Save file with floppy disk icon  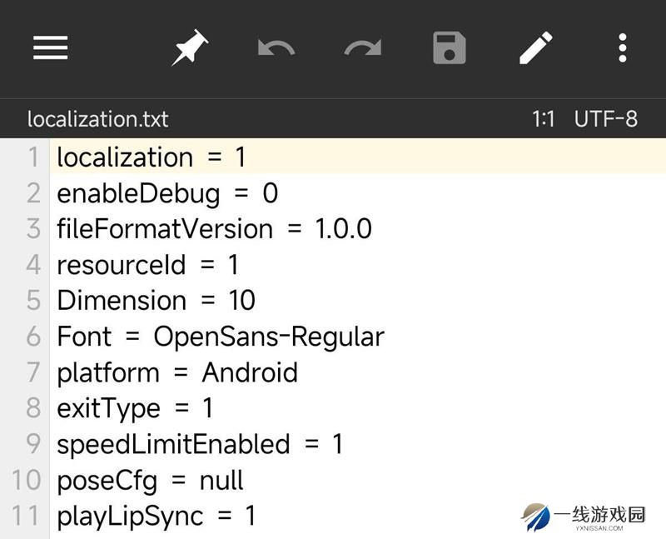pyautogui.click(x=450, y=47)
